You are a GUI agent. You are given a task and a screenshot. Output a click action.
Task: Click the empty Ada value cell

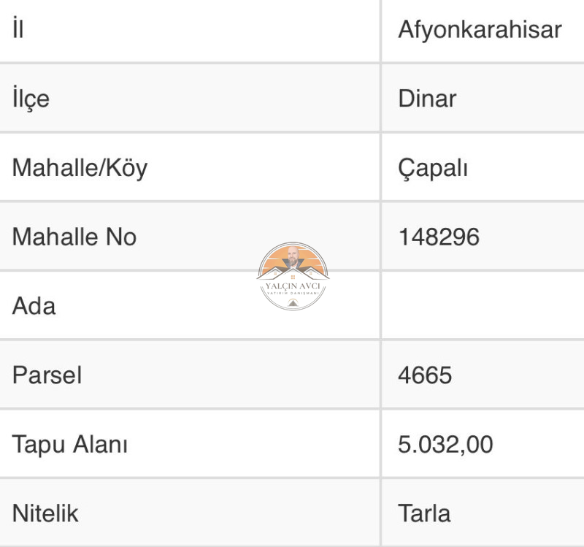(483, 305)
